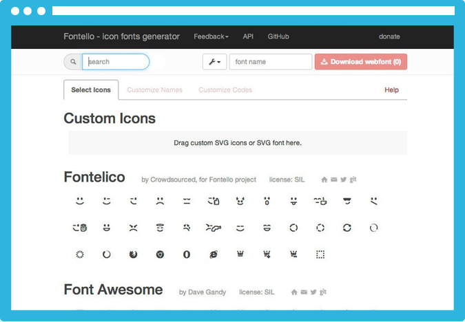This screenshot has width=465, height=322.
Task: Select the Opera browser icon
Action: (187, 255)
